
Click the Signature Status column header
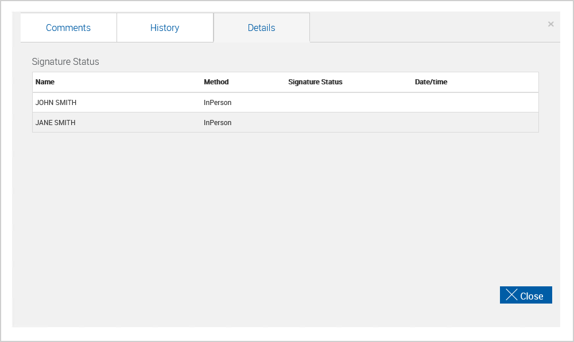pos(315,82)
